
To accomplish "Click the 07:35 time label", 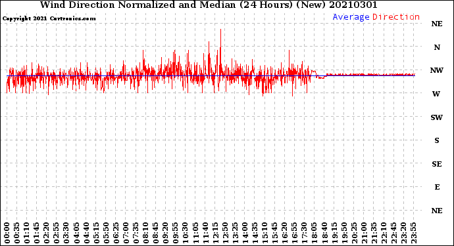I will tap(136, 233).
